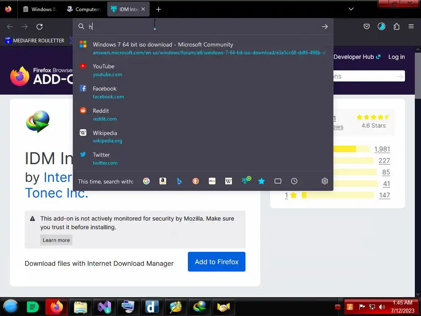The height and width of the screenshot is (316, 421).
Task: Open Windows 7 64 bit iso download suggestion
Action: [203, 48]
